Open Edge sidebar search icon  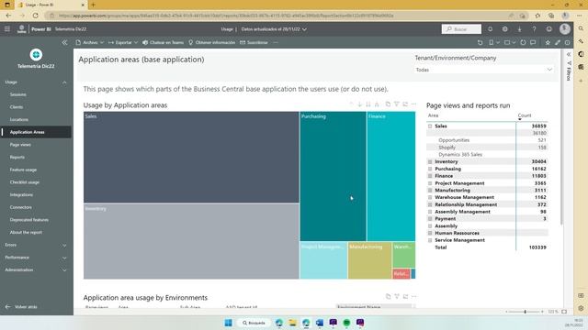(x=581, y=28)
